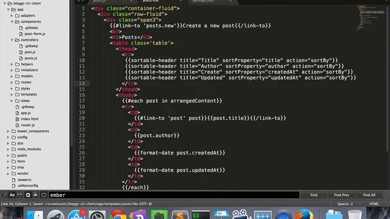Image resolution: width=390 pixels, height=219 pixels.
Task: Click the Find All button
Action: 369,195
